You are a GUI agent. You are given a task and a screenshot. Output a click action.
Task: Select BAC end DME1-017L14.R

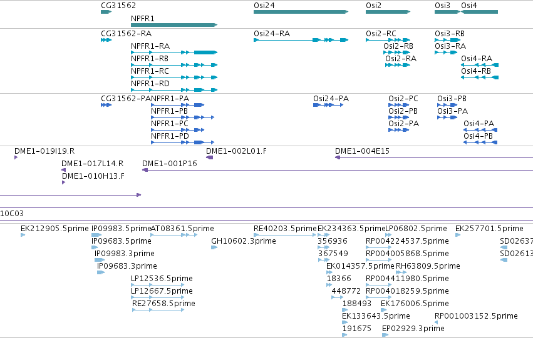click(63, 170)
